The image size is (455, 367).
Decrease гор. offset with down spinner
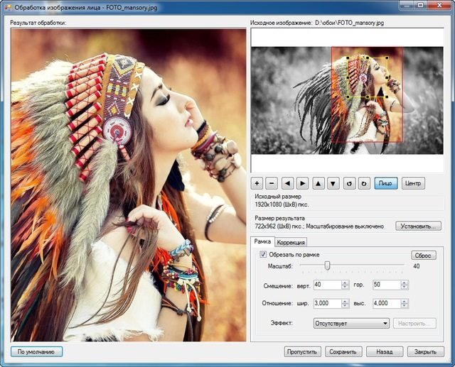coord(405,287)
